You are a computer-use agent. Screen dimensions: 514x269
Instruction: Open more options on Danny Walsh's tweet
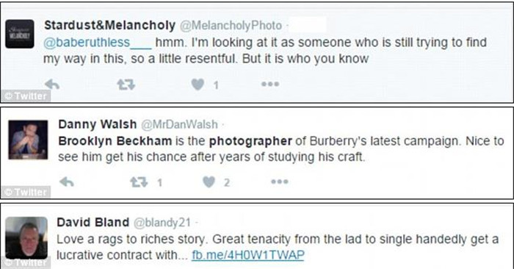(x=280, y=182)
